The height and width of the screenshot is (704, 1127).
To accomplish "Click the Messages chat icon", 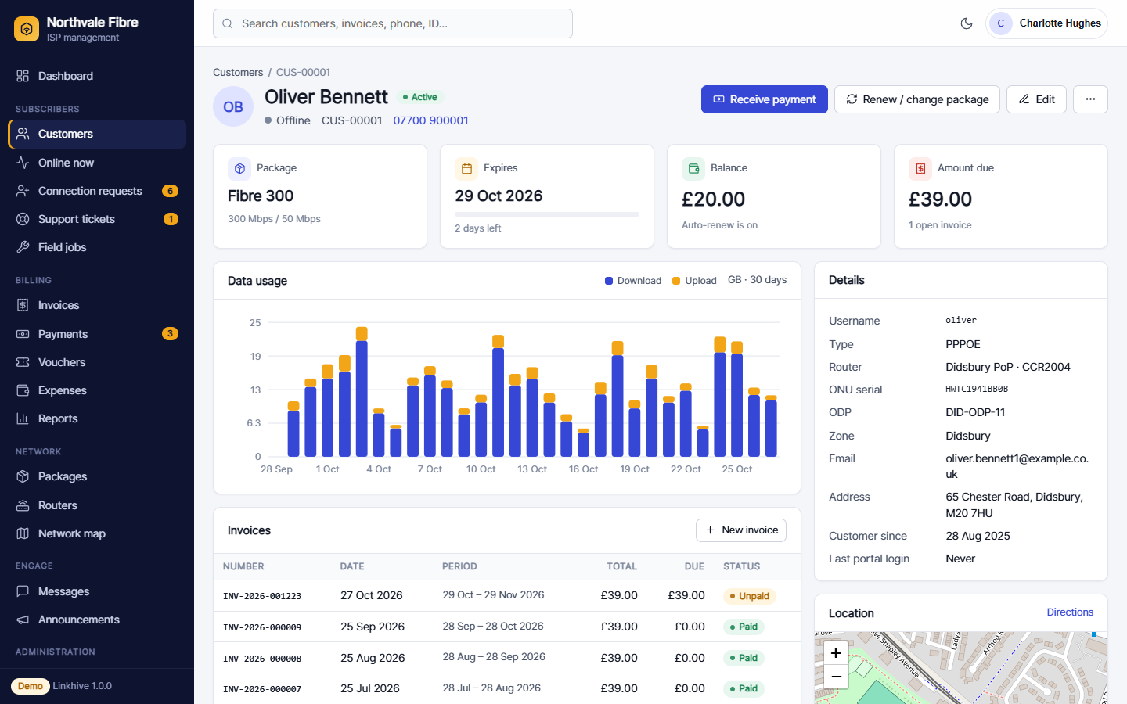I will pyautogui.click(x=23, y=591).
